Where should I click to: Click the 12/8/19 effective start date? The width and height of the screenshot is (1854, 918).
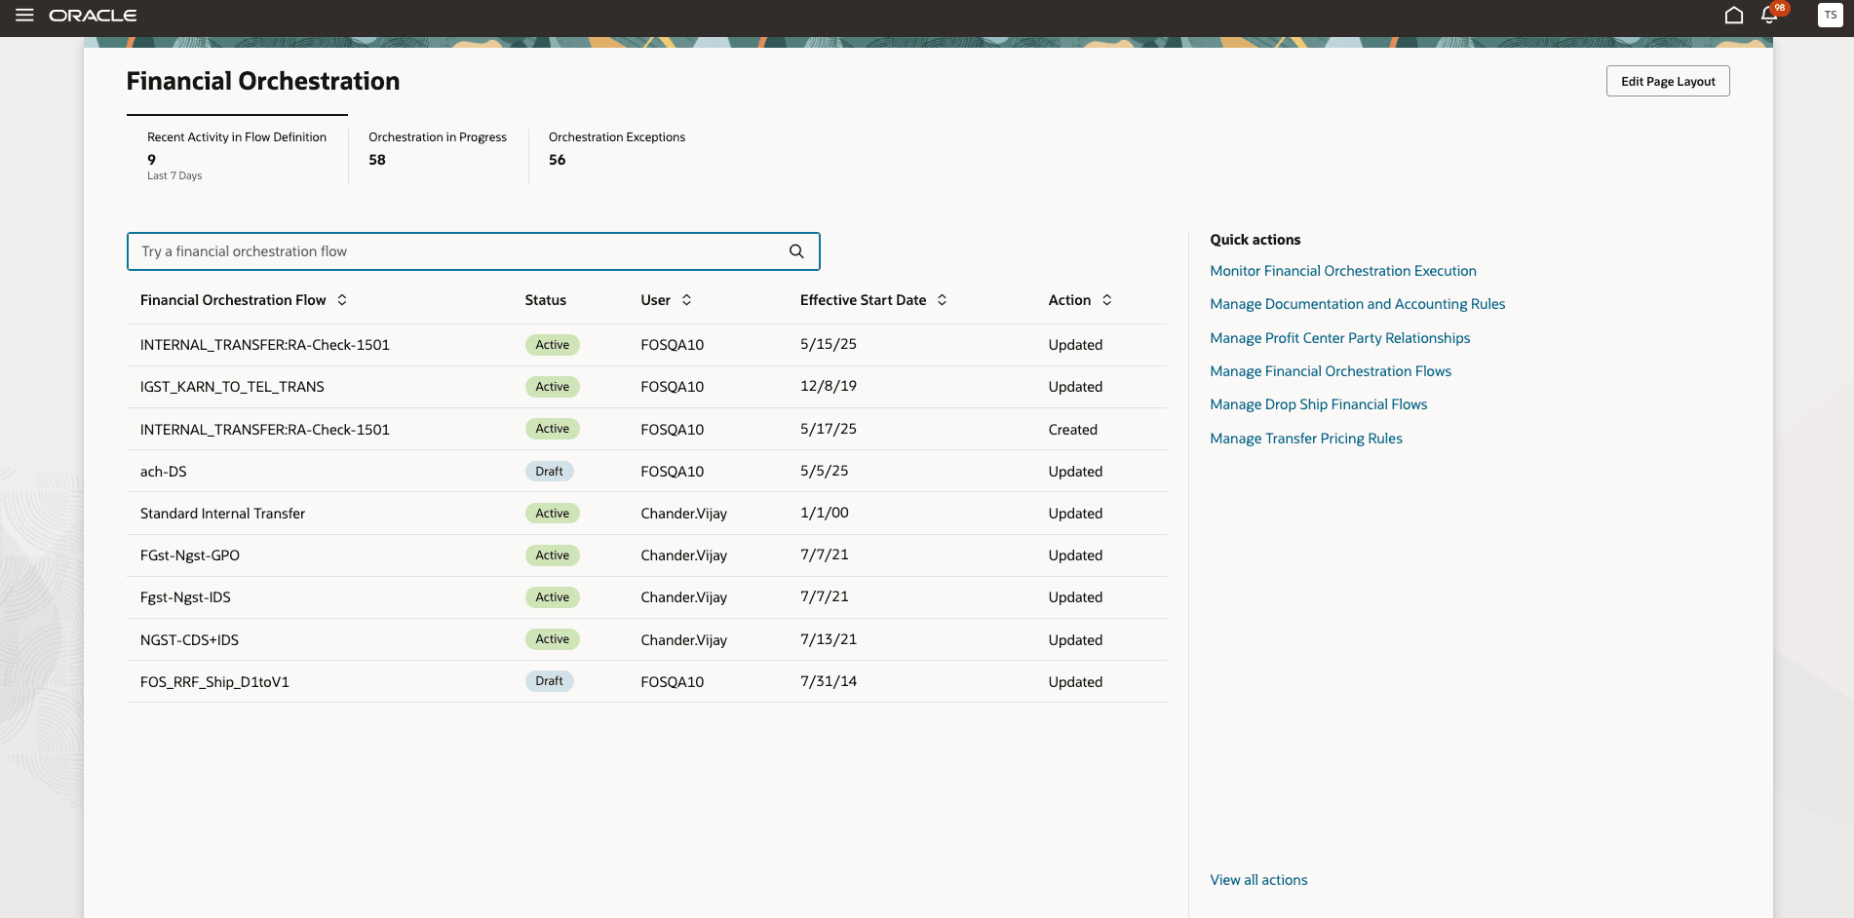pyautogui.click(x=828, y=386)
